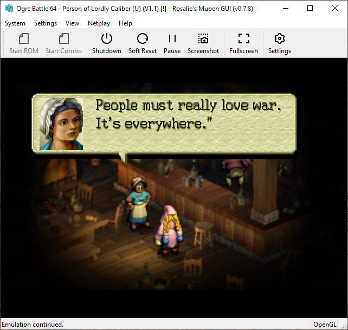Click the dialogue text 'People must really love war.'
348x330 pixels.
pyautogui.click(x=189, y=105)
